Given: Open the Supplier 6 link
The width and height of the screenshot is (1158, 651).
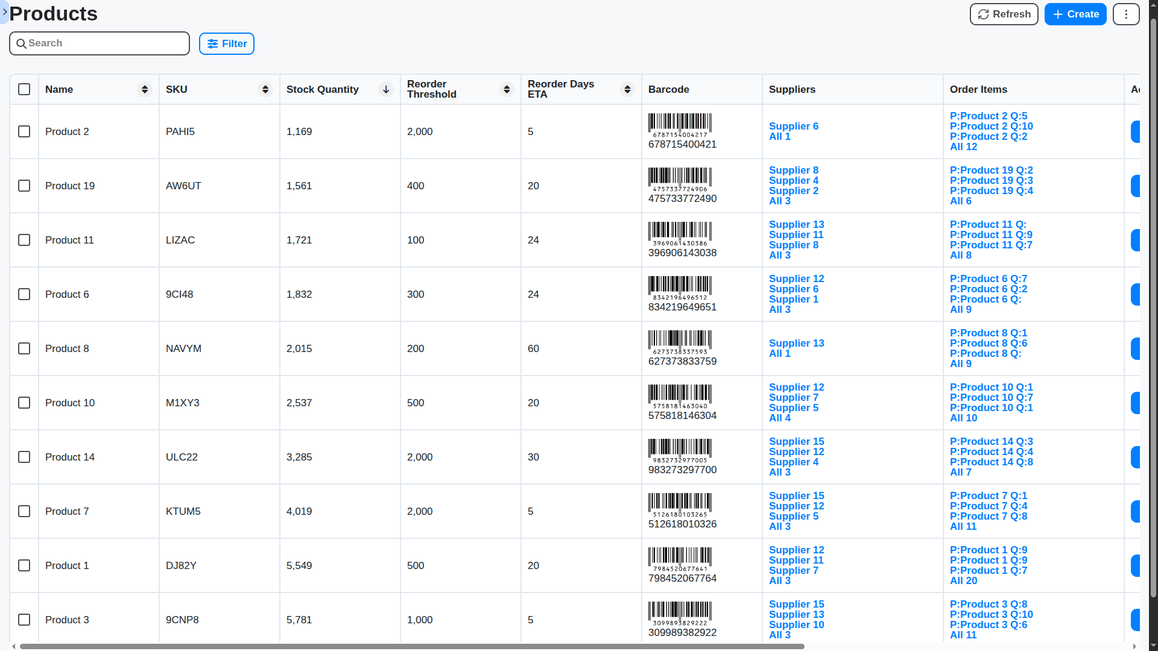Looking at the screenshot, I should pyautogui.click(x=793, y=126).
